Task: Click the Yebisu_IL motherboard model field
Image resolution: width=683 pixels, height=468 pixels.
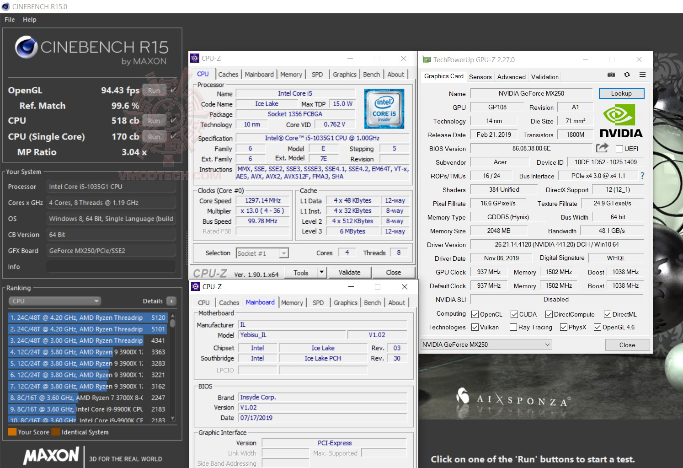Action: (292, 335)
